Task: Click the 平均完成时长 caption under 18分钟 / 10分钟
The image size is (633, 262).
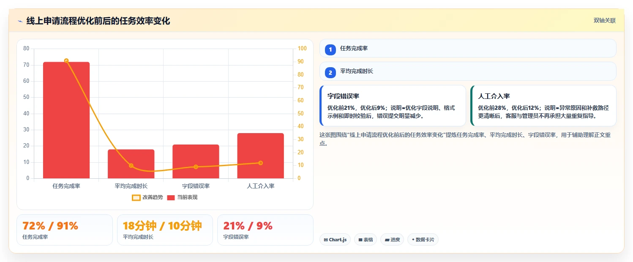Action: click(138, 237)
